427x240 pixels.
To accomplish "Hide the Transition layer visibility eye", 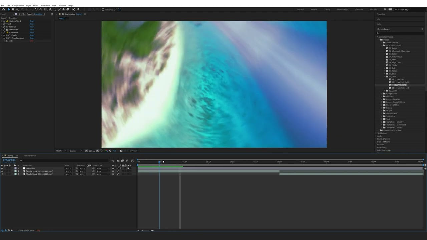I will 2,168.
